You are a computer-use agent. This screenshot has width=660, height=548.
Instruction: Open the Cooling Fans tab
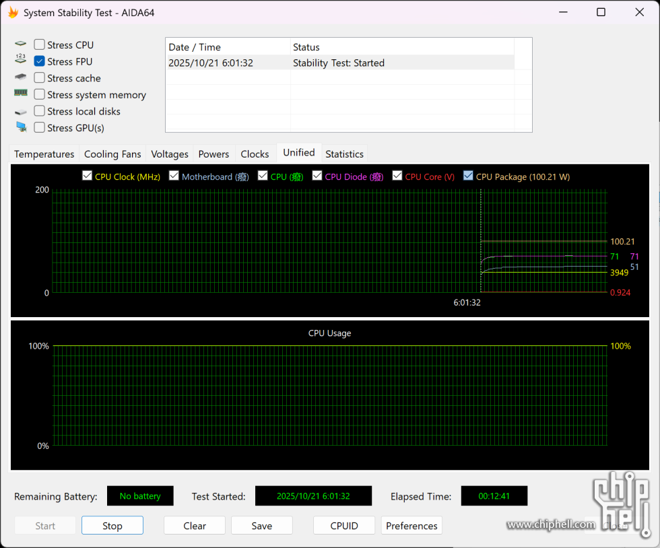pos(112,154)
